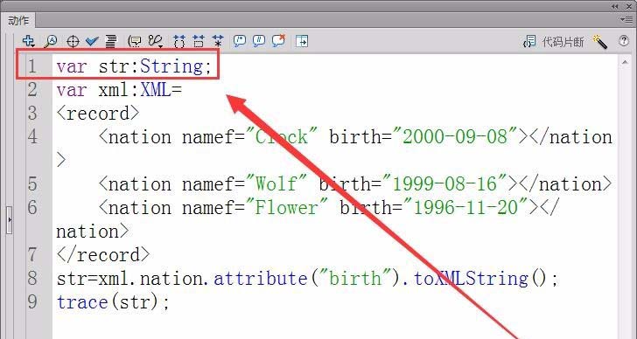This screenshot has width=637, height=339.
Task: Open 代码片断 code snippets button
Action: (553, 41)
